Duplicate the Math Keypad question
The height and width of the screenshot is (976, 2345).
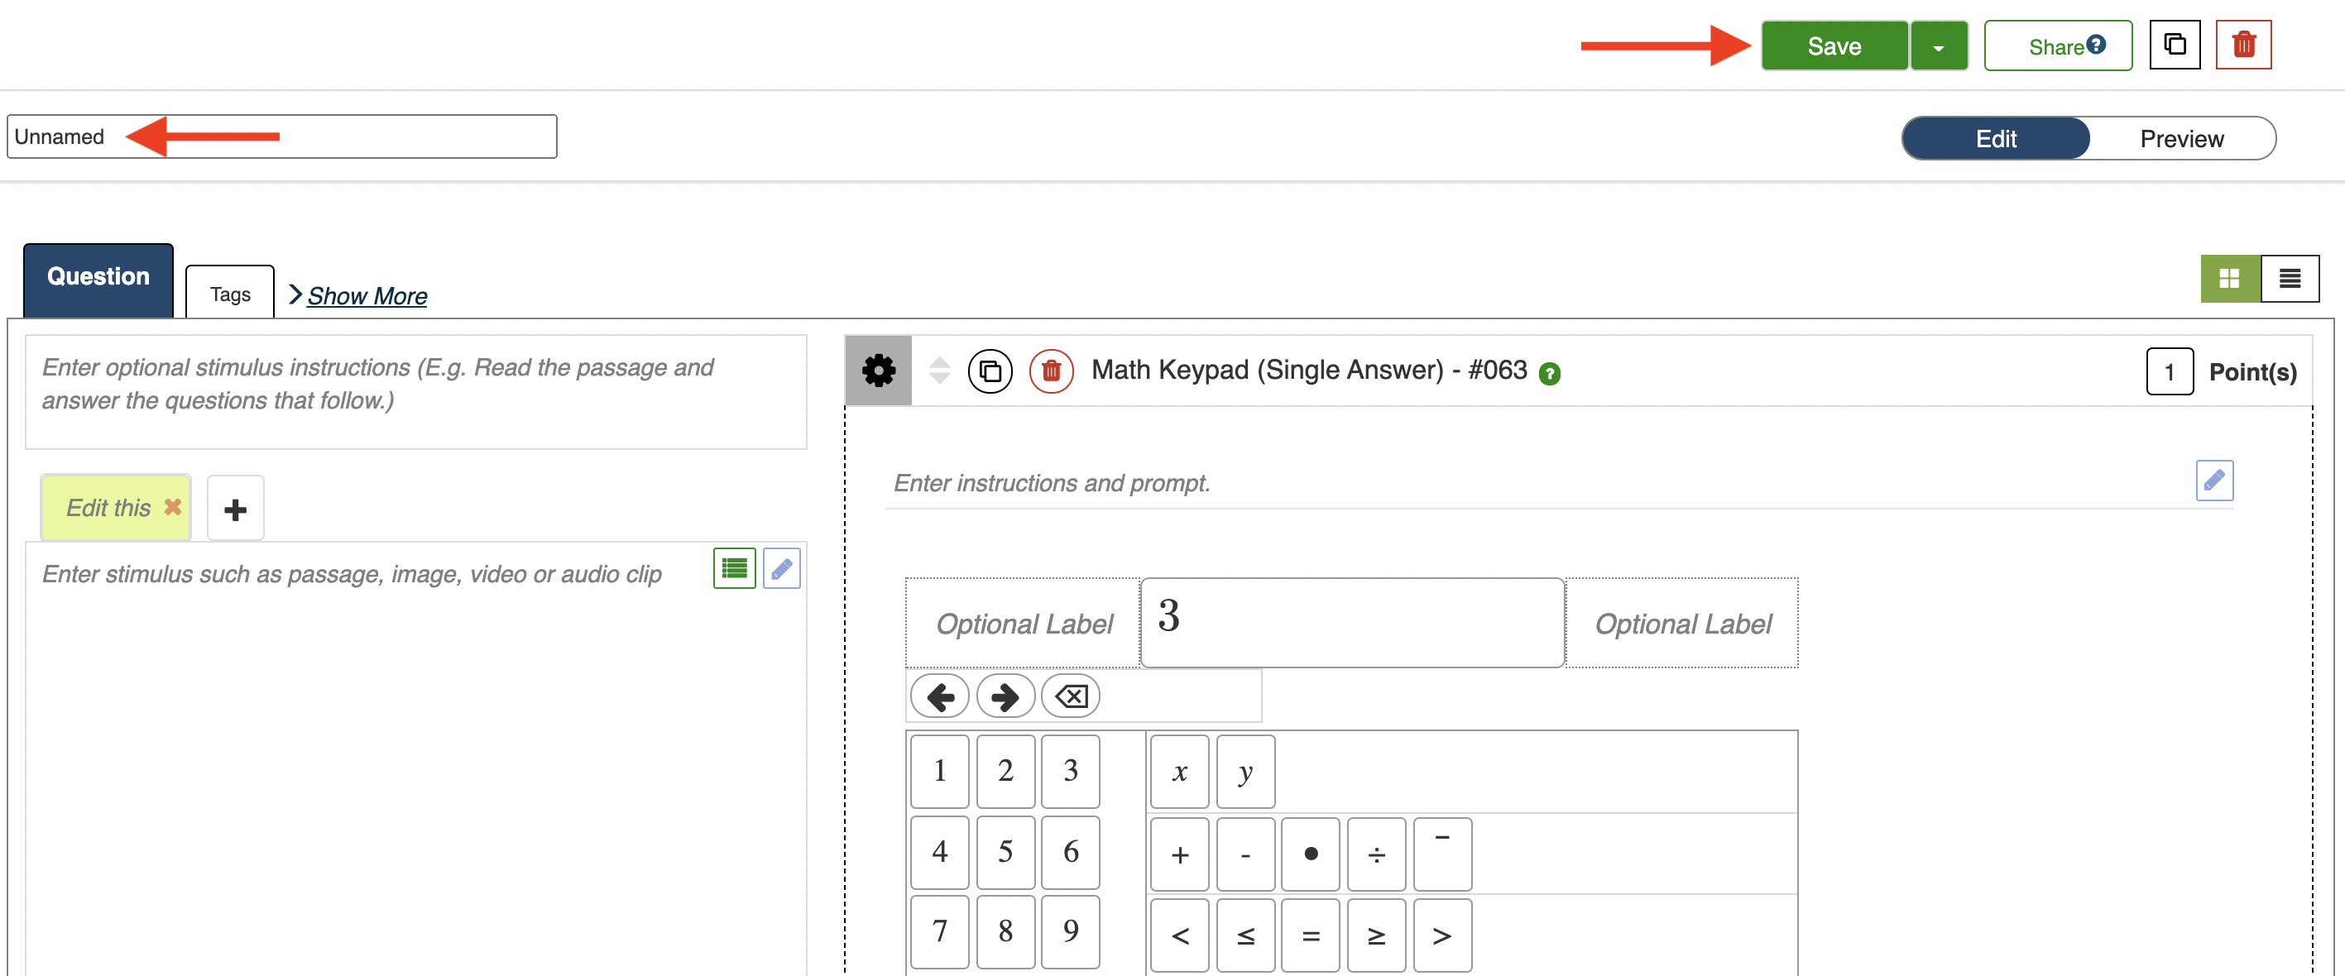[990, 371]
